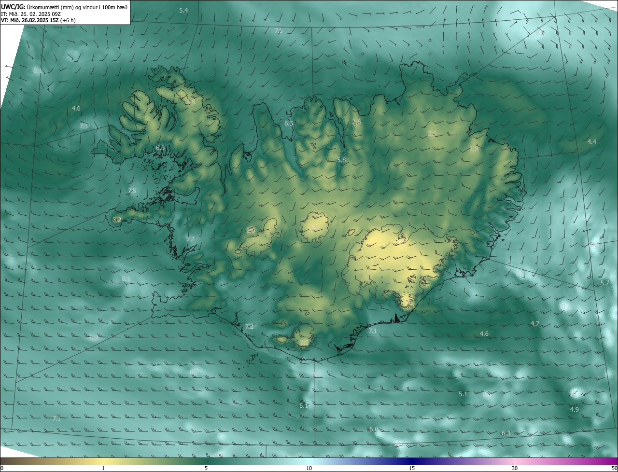Click the 'VT: Mið. 26.02.2025 15Z (+6 h)' line
The image size is (618, 472).
[x=38, y=20]
